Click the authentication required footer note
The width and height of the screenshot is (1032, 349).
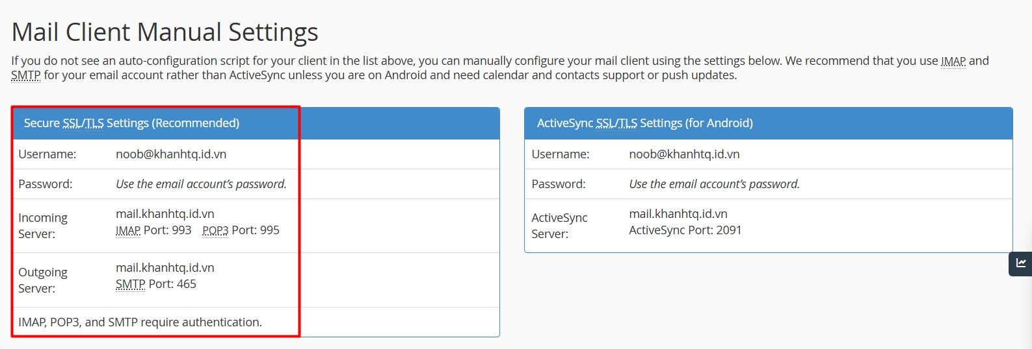(140, 322)
